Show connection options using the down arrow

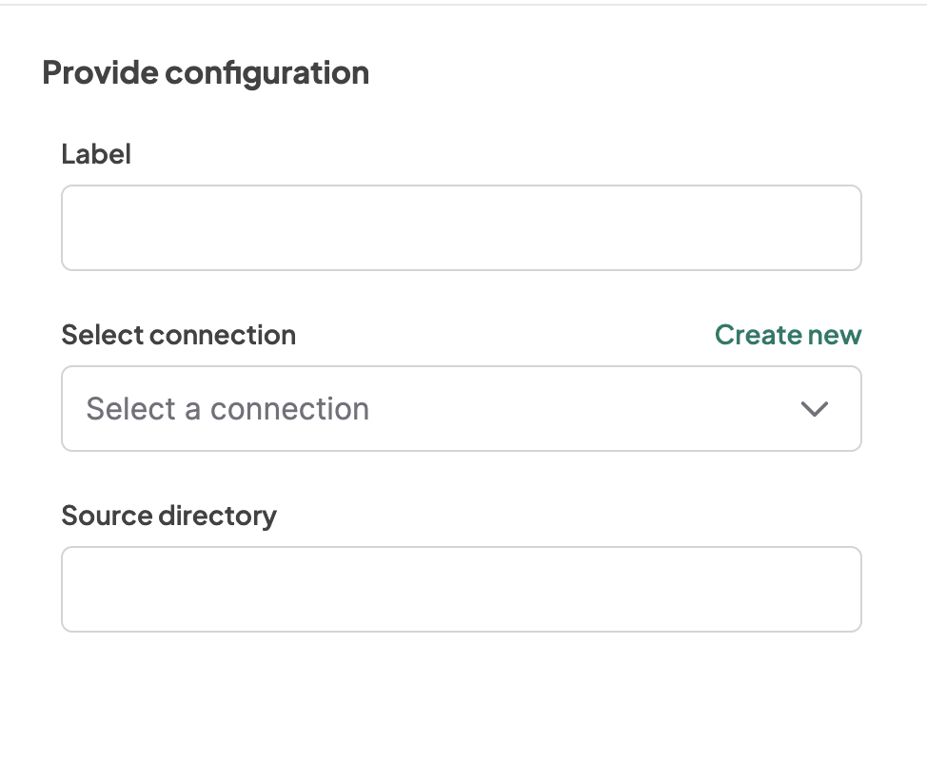point(815,409)
